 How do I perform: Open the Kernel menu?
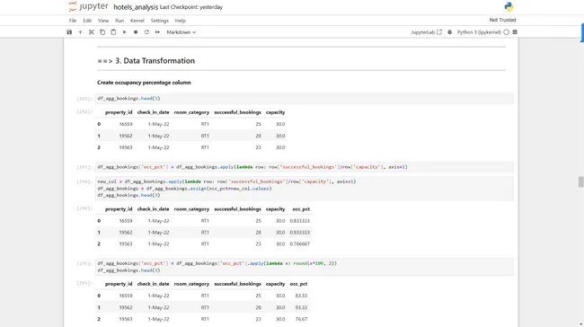137,21
